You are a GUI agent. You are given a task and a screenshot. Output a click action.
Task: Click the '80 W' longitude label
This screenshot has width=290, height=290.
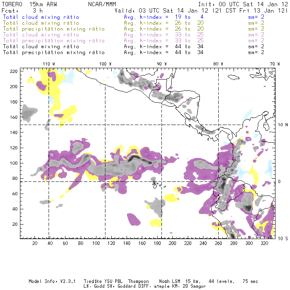218,64
